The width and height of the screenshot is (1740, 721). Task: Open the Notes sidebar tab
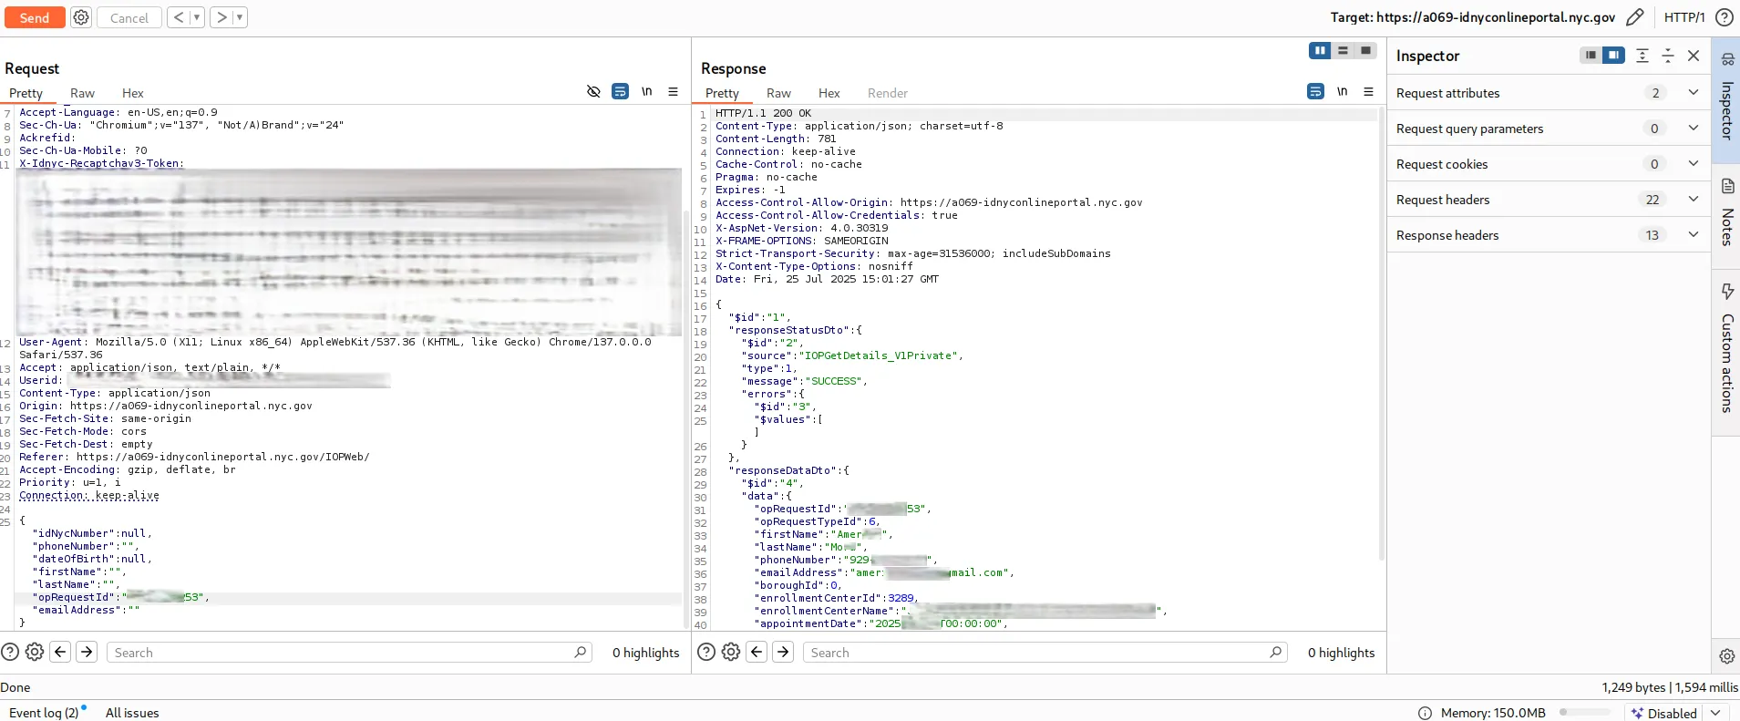pos(1726,215)
